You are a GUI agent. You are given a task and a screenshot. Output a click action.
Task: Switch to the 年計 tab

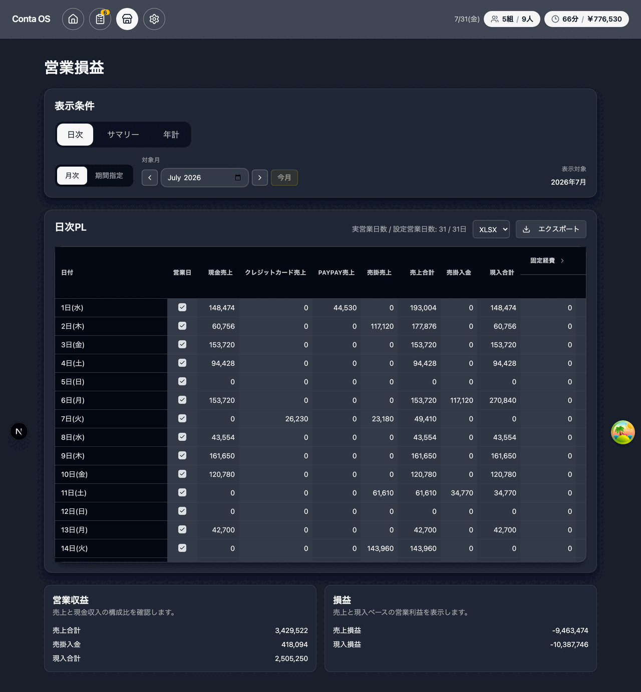171,135
